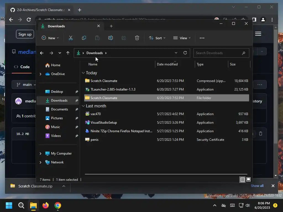Reload the page in Chrome

[x=29, y=20]
